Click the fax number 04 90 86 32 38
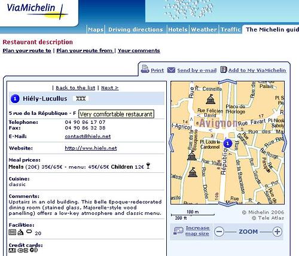Viewport: 299px width, 256px height. click(85, 128)
